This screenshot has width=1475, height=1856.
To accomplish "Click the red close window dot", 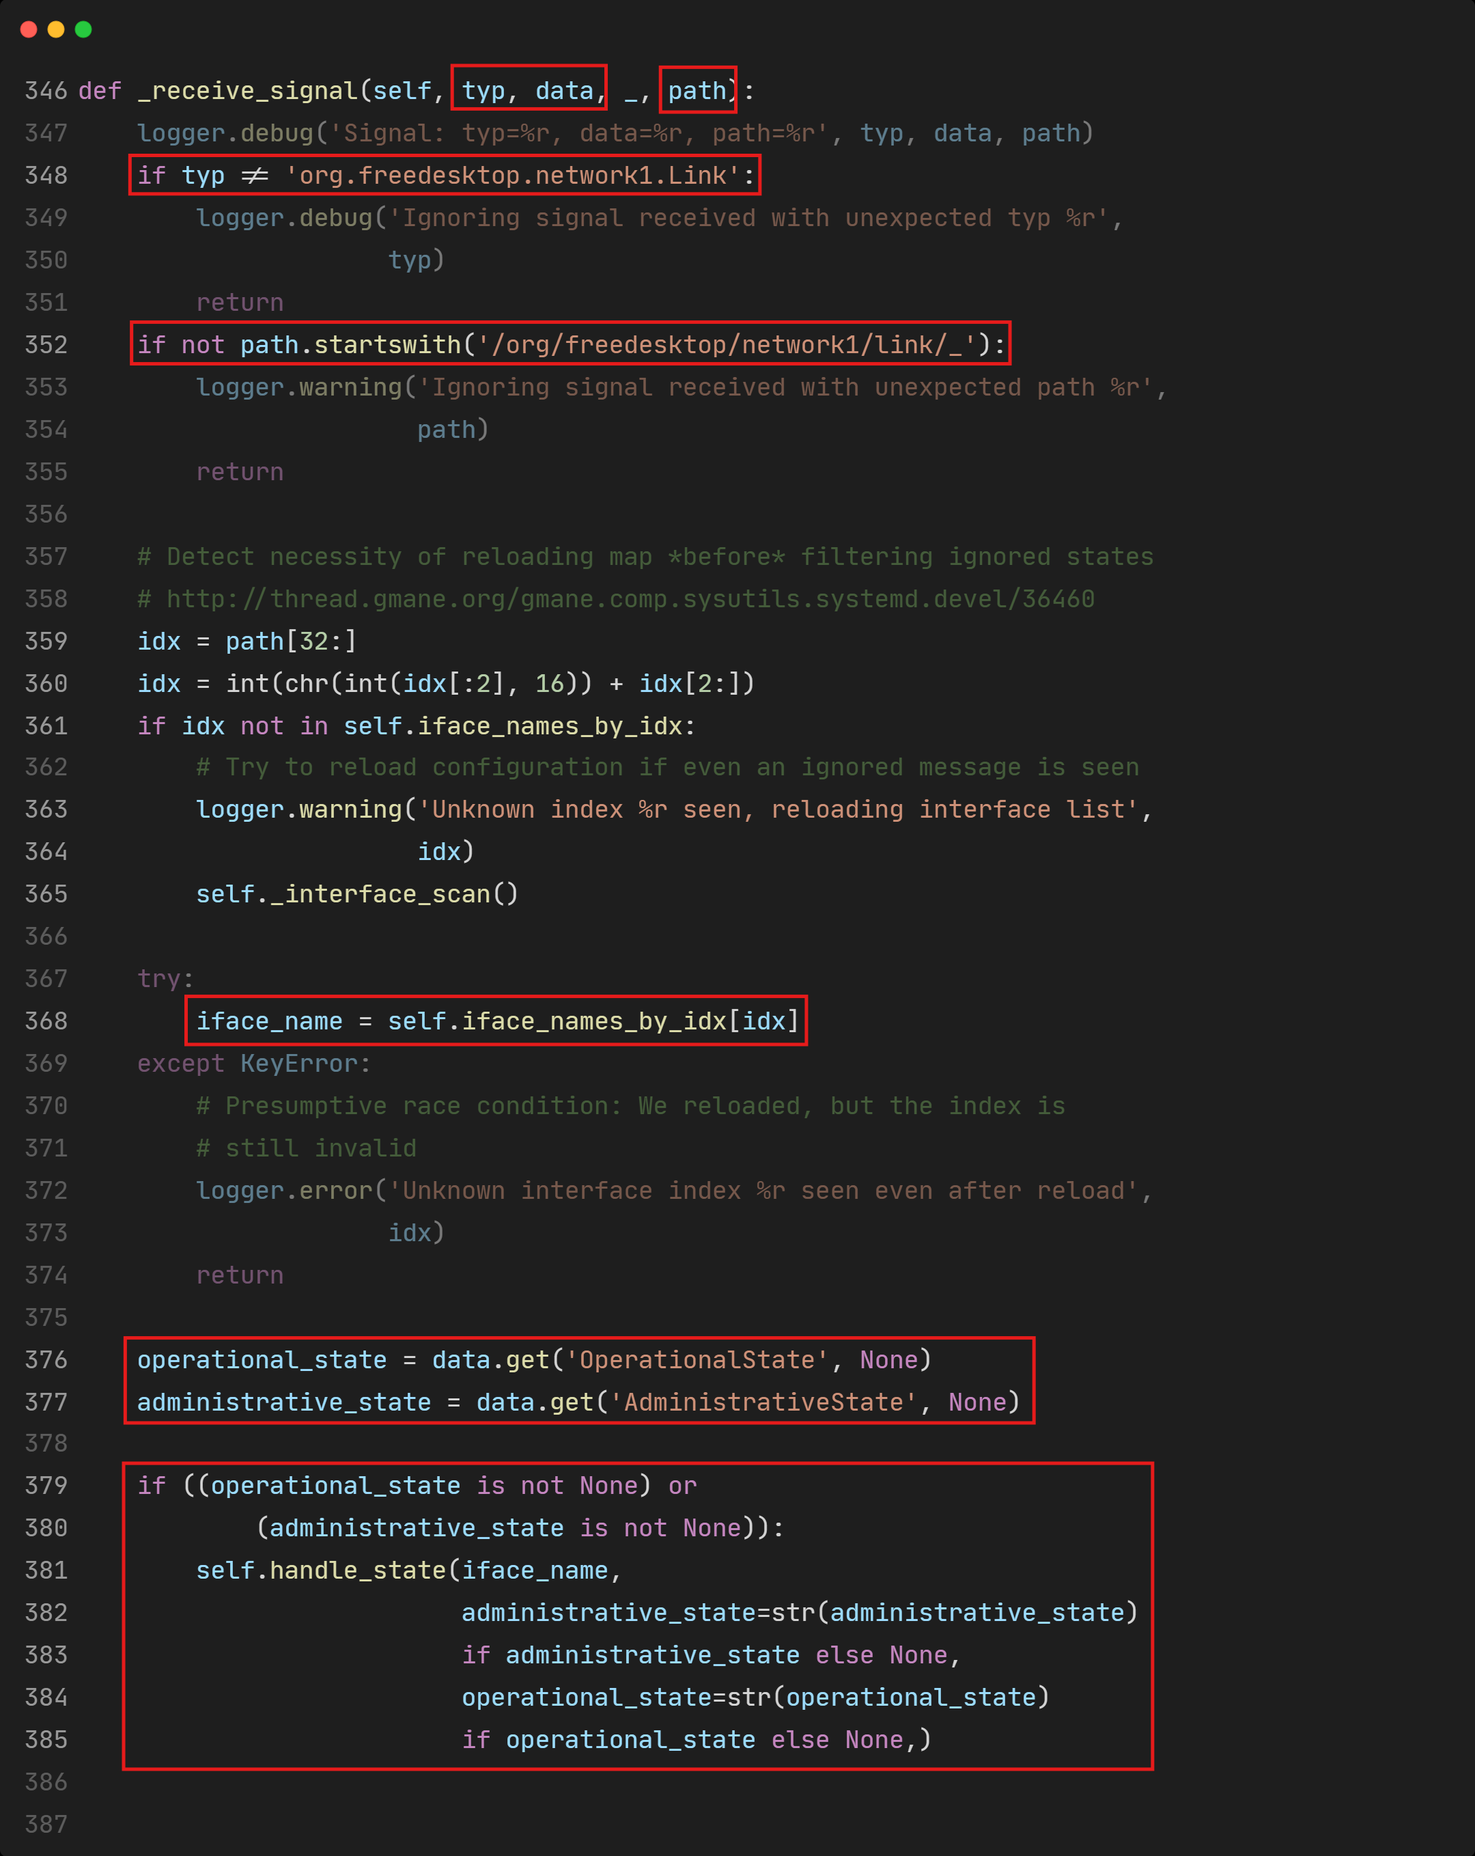I will (x=29, y=29).
